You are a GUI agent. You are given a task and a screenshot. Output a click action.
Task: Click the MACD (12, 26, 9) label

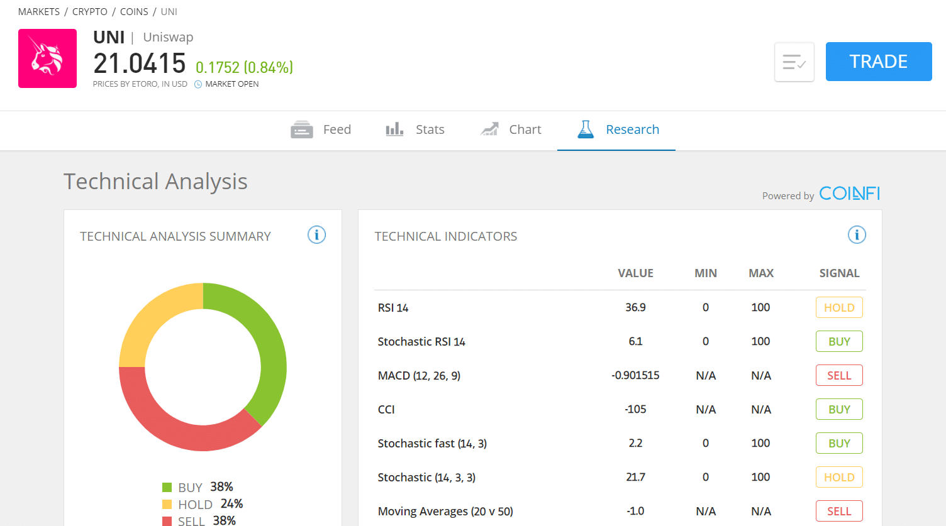pyautogui.click(x=419, y=376)
